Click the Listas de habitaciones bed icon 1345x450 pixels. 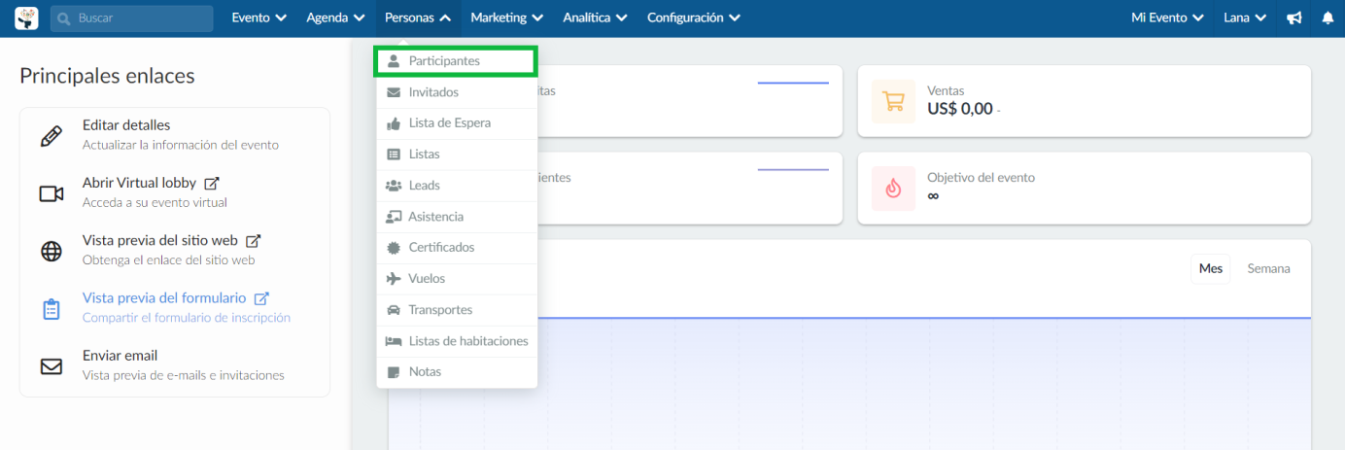tap(394, 341)
